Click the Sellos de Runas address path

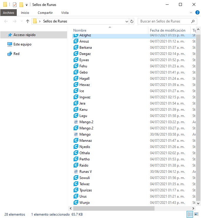(x=55, y=21)
